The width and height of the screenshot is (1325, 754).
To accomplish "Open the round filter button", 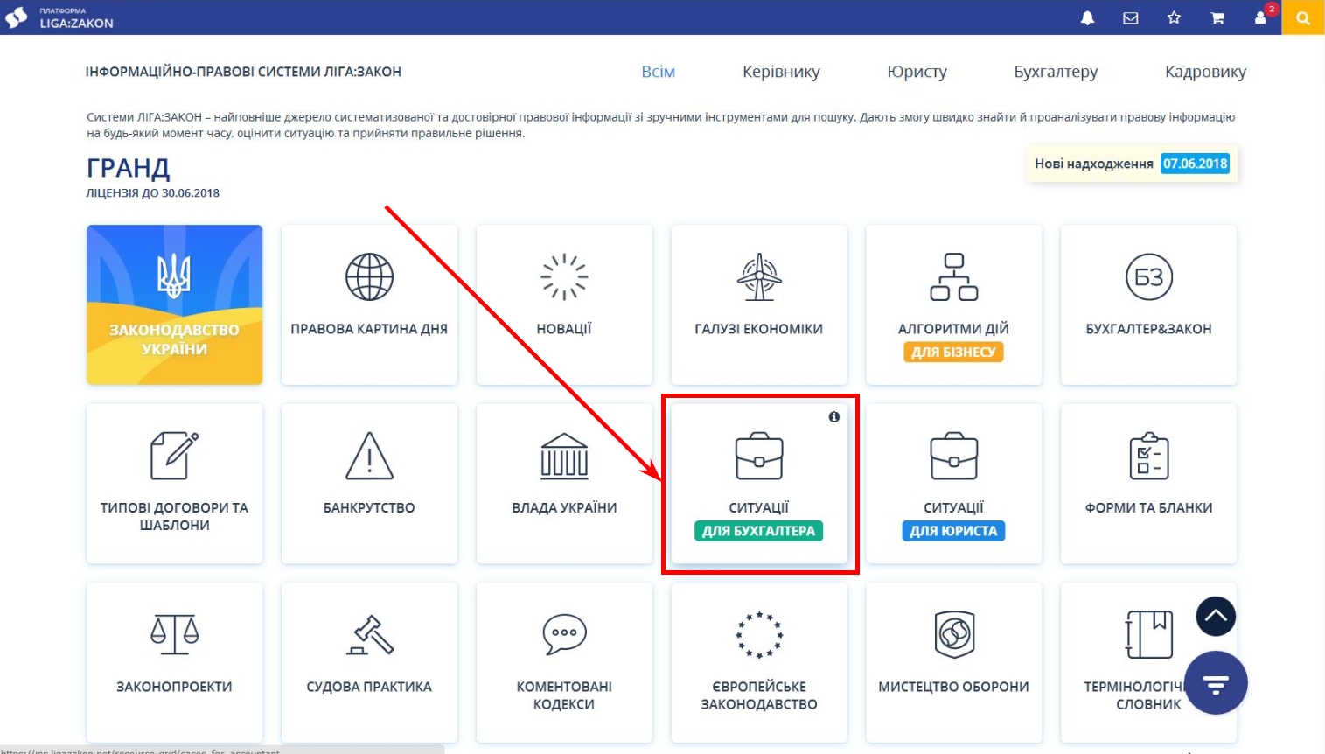I will point(1216,682).
